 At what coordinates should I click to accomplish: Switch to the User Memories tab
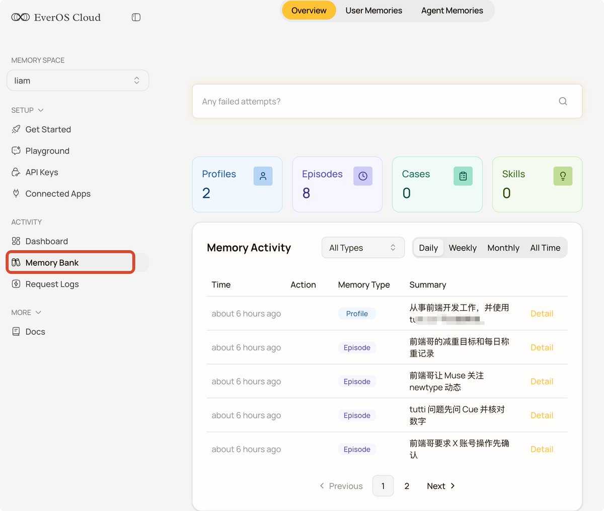tap(374, 11)
